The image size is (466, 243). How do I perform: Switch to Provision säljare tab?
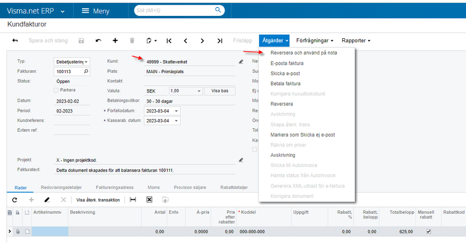[190, 187]
